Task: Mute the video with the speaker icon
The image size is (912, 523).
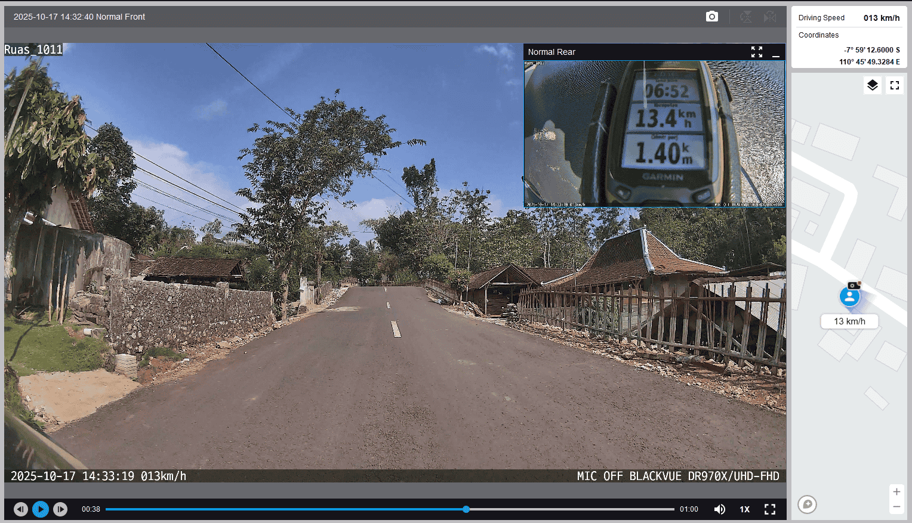Action: [x=720, y=509]
